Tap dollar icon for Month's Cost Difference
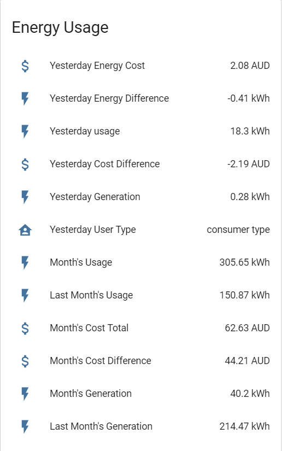This screenshot has width=282, height=451. (x=25, y=361)
